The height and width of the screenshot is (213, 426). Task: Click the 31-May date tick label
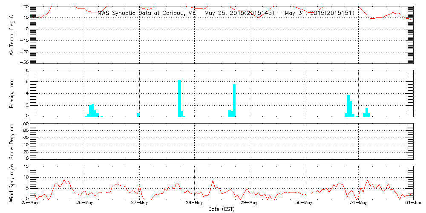pyautogui.click(x=358, y=203)
